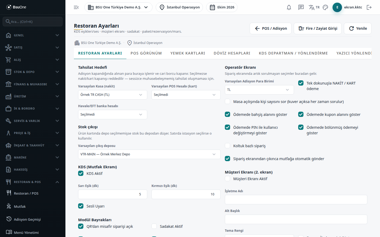The width and height of the screenshot is (380, 237).
Task: Open Menü Yönetimi in sidebar
Action: pos(33,233)
